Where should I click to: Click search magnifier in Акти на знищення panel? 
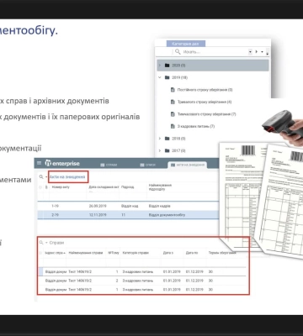(x=41, y=177)
